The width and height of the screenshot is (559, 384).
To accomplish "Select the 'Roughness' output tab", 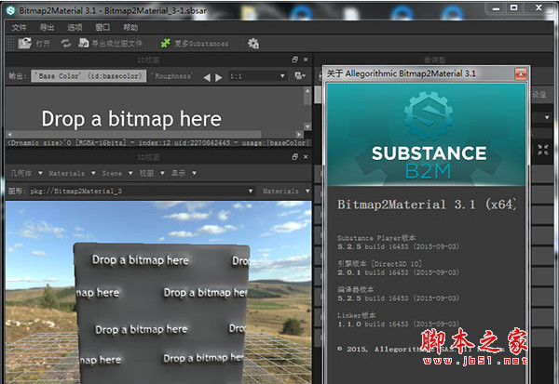I will (173, 76).
